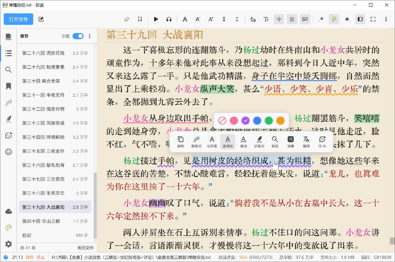Screen dimensions: 395x262
Task: Ask AI about selection with 问AI
Action: (322, 142)
